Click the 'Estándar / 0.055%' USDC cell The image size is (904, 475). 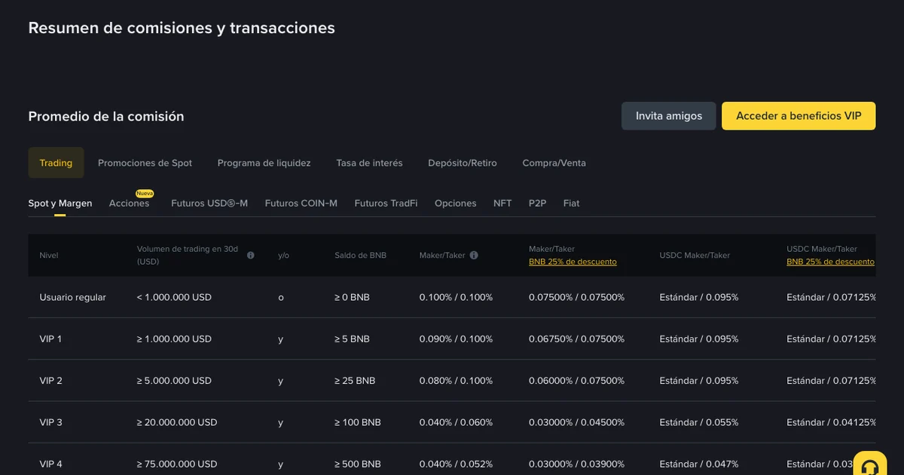pos(699,422)
